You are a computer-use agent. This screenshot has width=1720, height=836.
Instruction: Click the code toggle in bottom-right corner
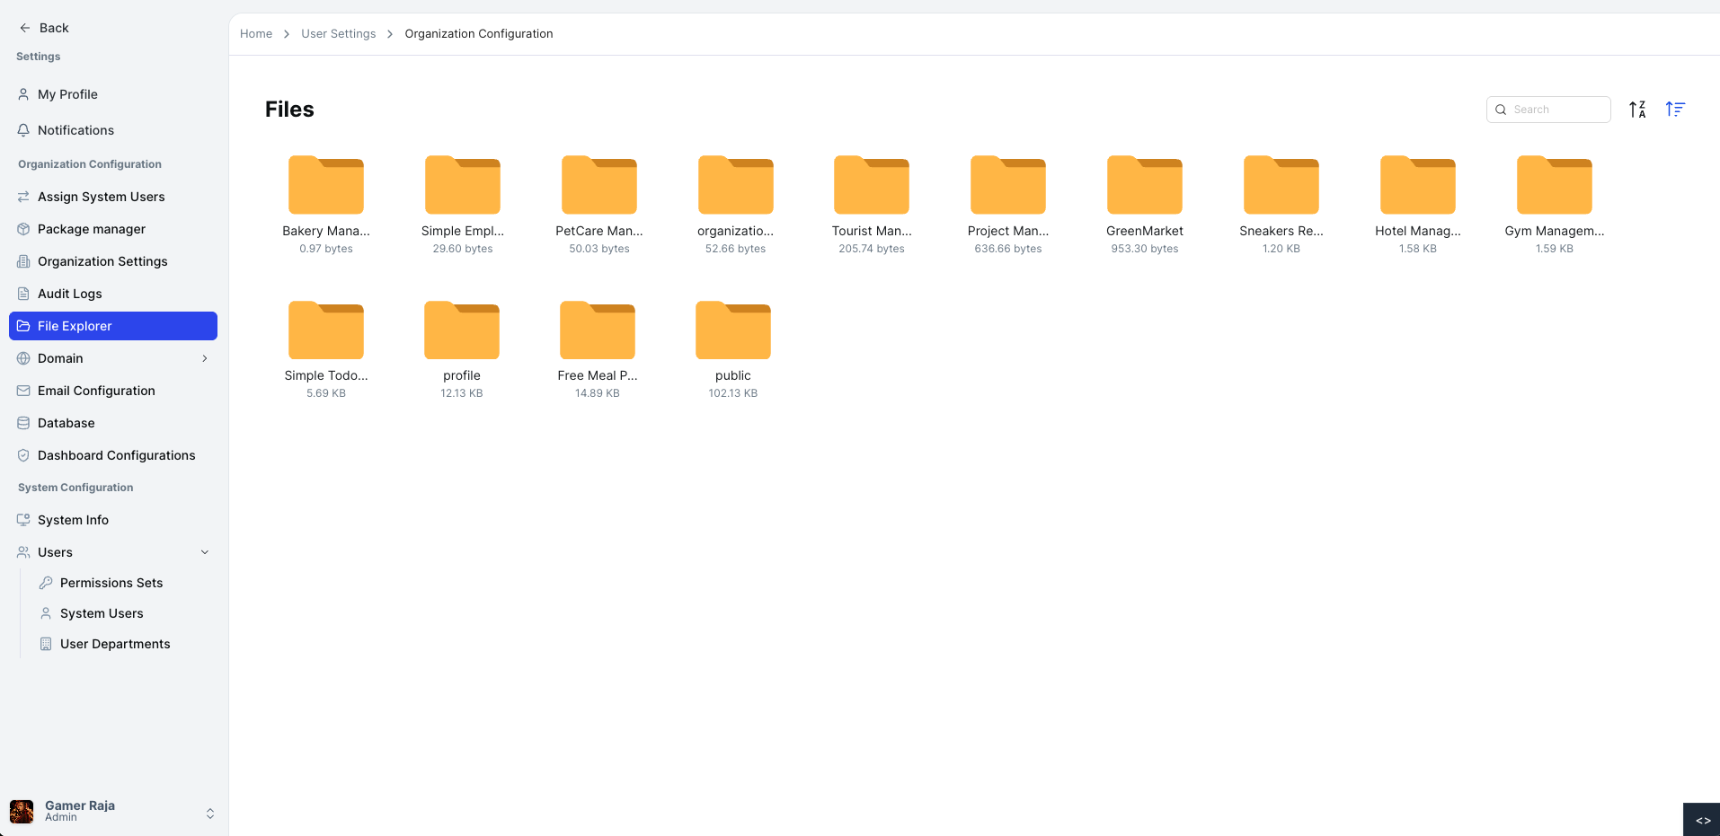coord(1704,819)
